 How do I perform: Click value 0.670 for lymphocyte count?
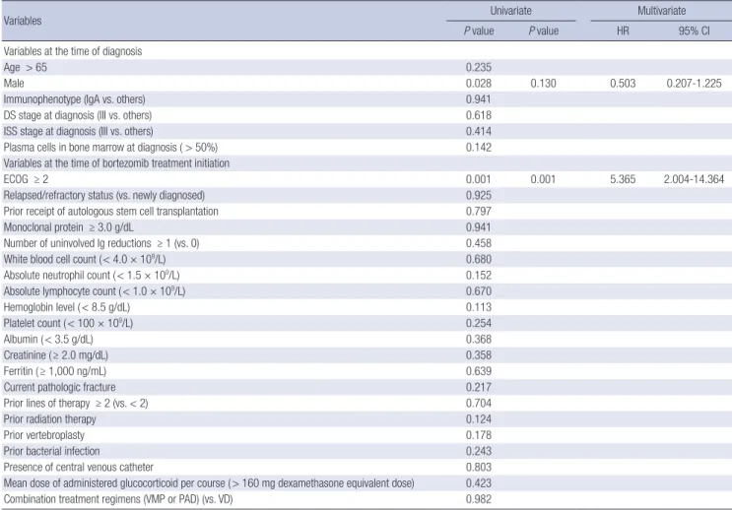click(479, 291)
